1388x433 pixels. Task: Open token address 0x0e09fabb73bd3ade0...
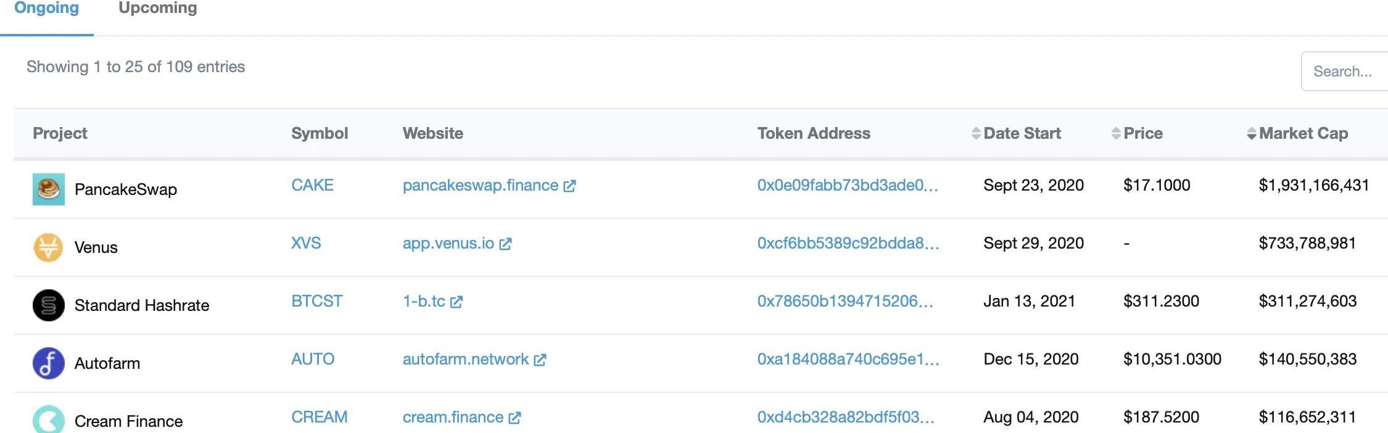pos(848,185)
